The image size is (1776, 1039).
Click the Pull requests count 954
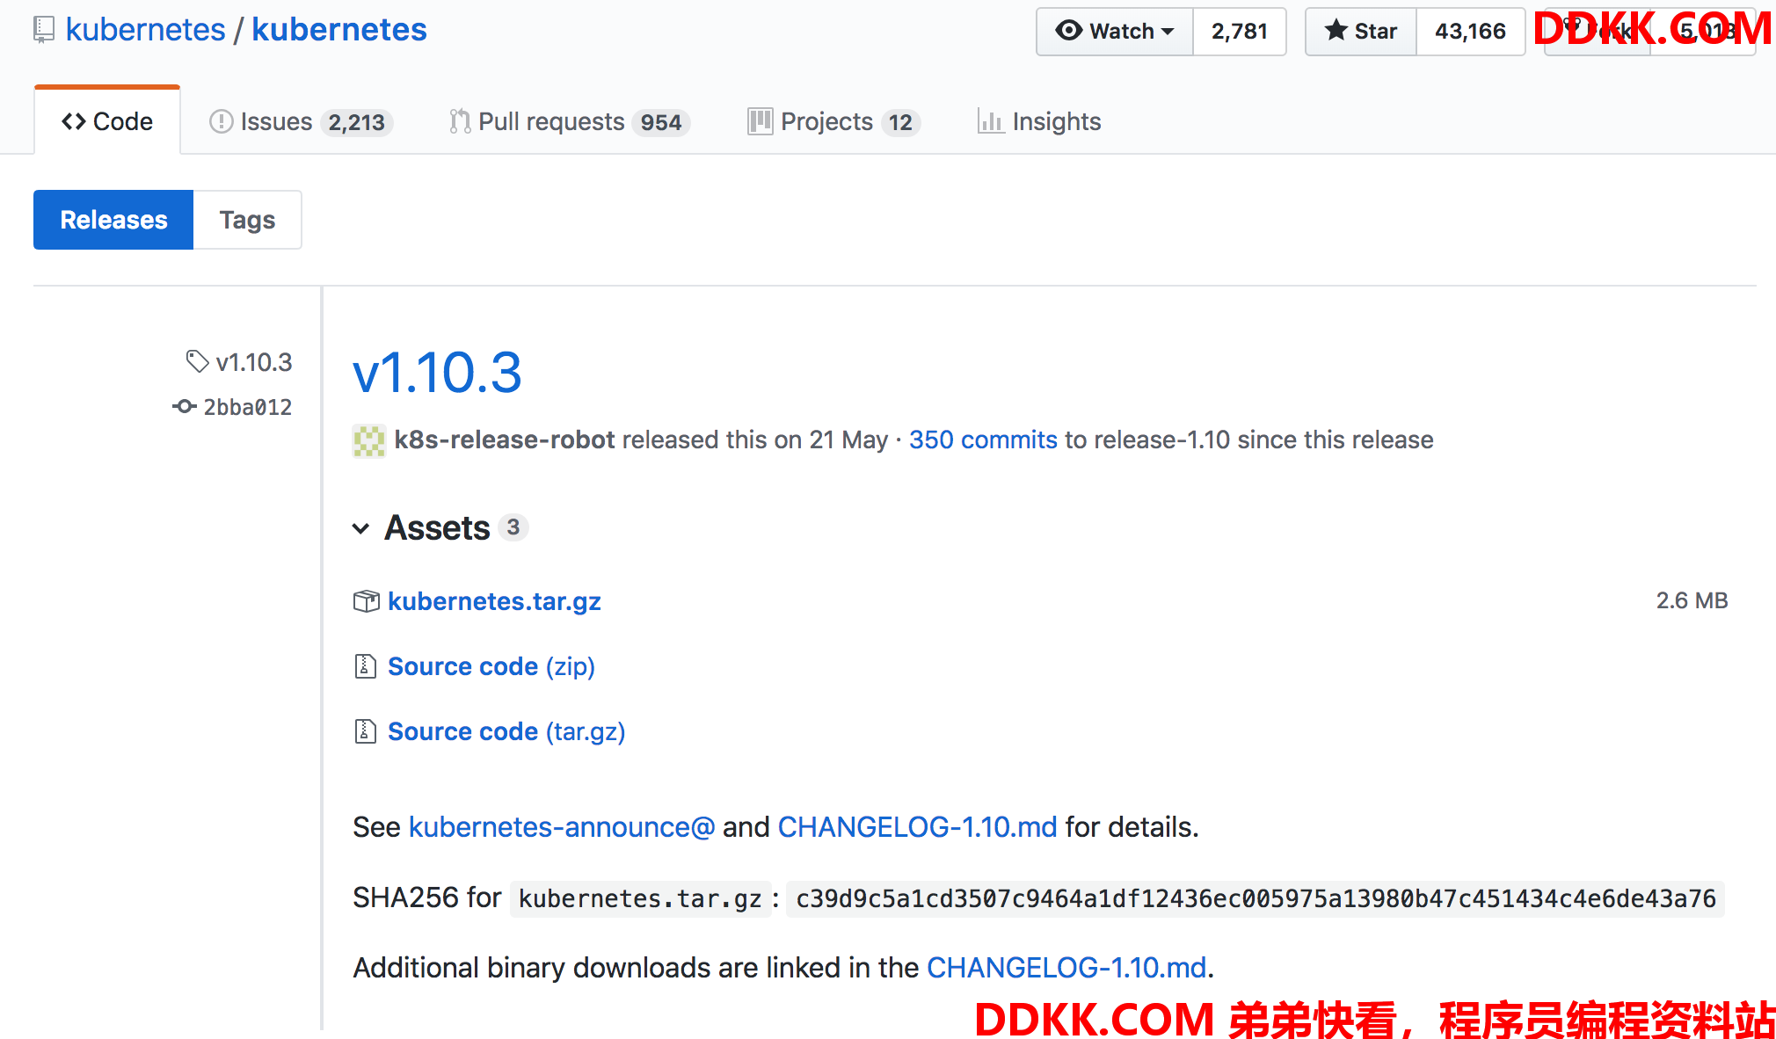pyautogui.click(x=661, y=122)
